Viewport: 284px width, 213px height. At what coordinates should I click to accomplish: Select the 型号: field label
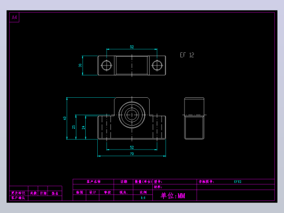pos(158,182)
